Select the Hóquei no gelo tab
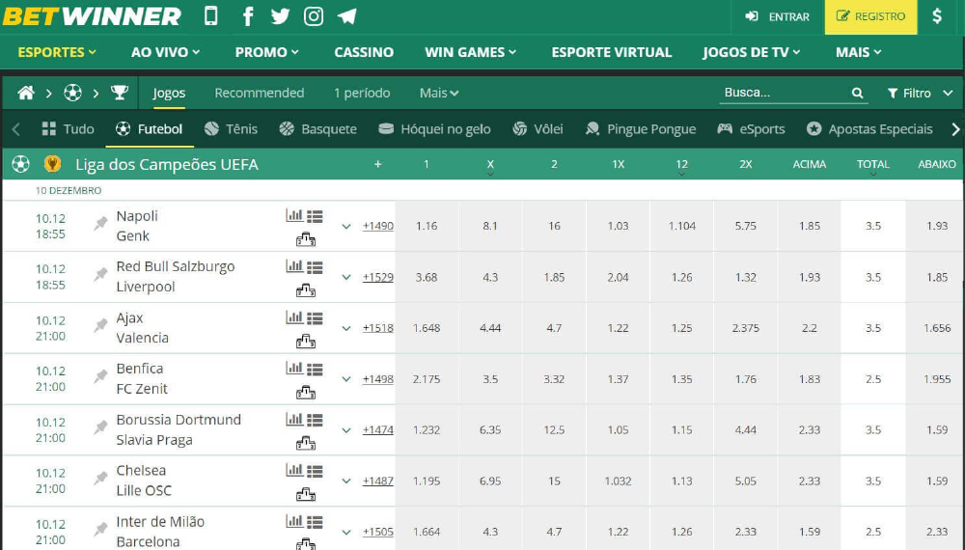 (434, 128)
